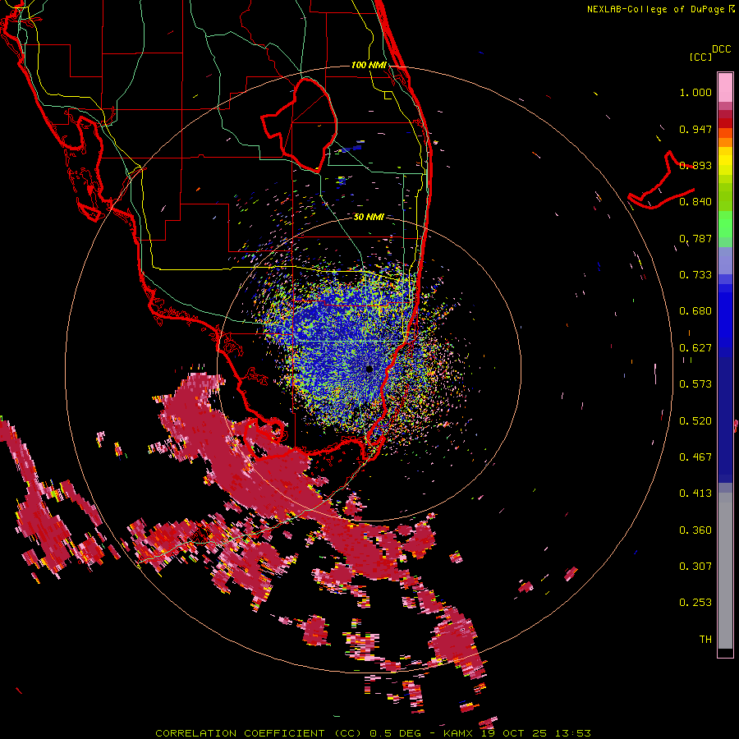
Task: Click the [CC] units label
Action: [701, 57]
